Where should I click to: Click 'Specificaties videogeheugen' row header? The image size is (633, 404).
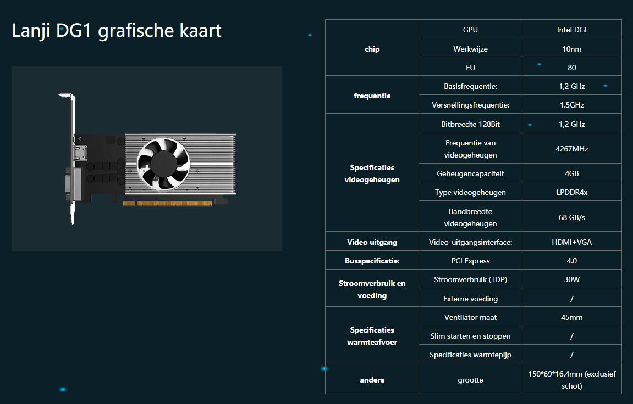(372, 172)
